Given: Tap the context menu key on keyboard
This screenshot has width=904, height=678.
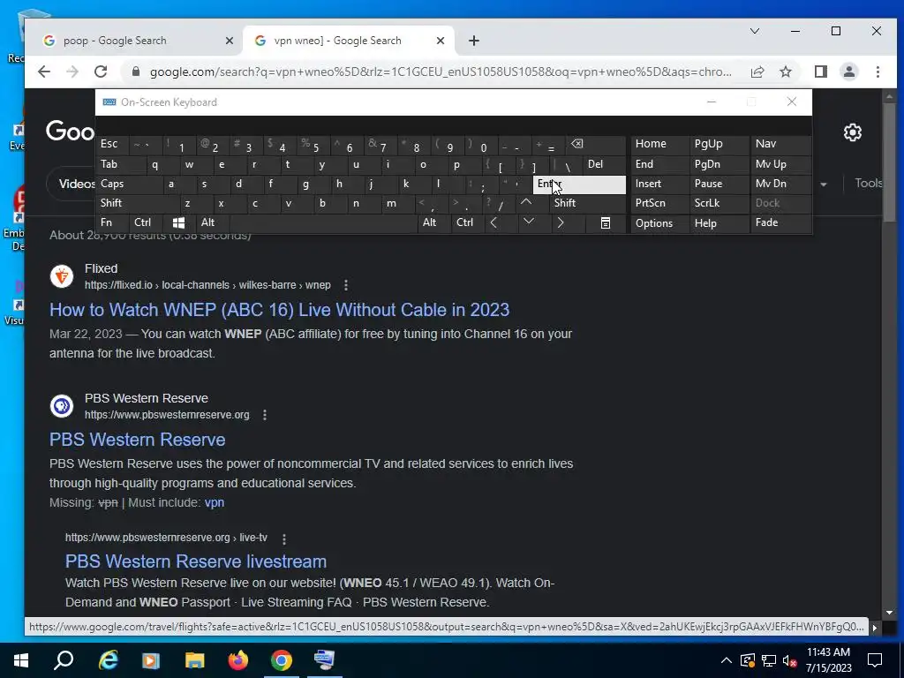Looking at the screenshot, I should 605,222.
